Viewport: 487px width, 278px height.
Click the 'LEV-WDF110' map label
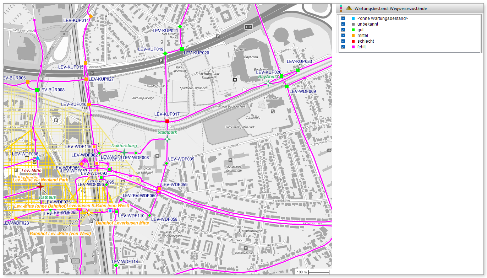click(x=131, y=216)
